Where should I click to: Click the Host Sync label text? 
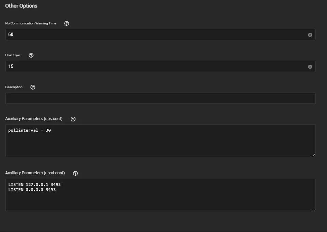tap(13, 55)
